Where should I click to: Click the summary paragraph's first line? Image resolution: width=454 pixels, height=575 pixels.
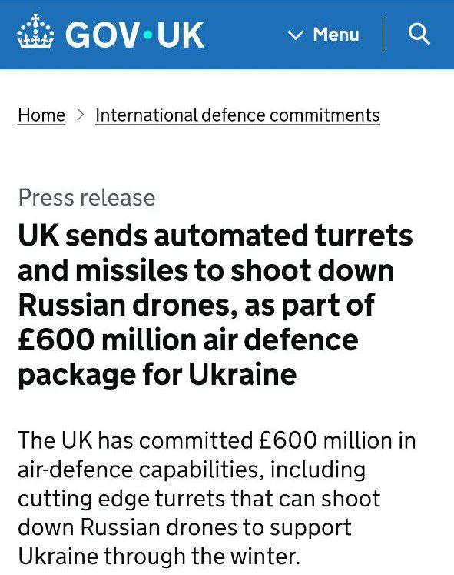[x=217, y=440]
